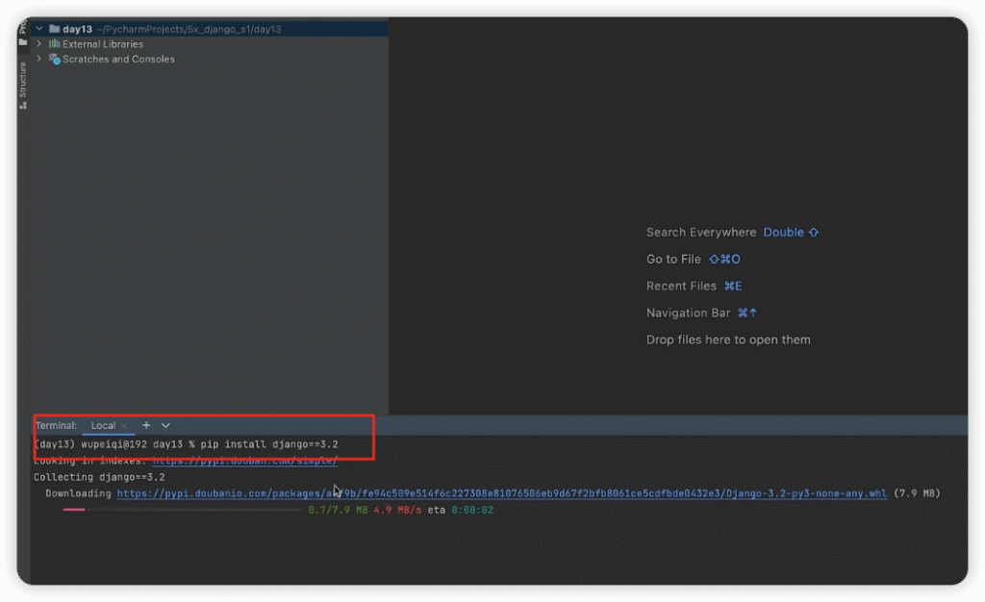The height and width of the screenshot is (602, 985).
Task: Expand the Scratches and Consoles node
Action: [39, 60]
